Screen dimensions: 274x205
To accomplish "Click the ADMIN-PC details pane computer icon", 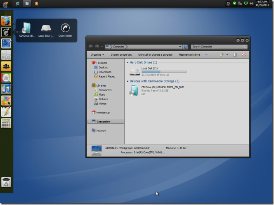I will click(97, 151).
